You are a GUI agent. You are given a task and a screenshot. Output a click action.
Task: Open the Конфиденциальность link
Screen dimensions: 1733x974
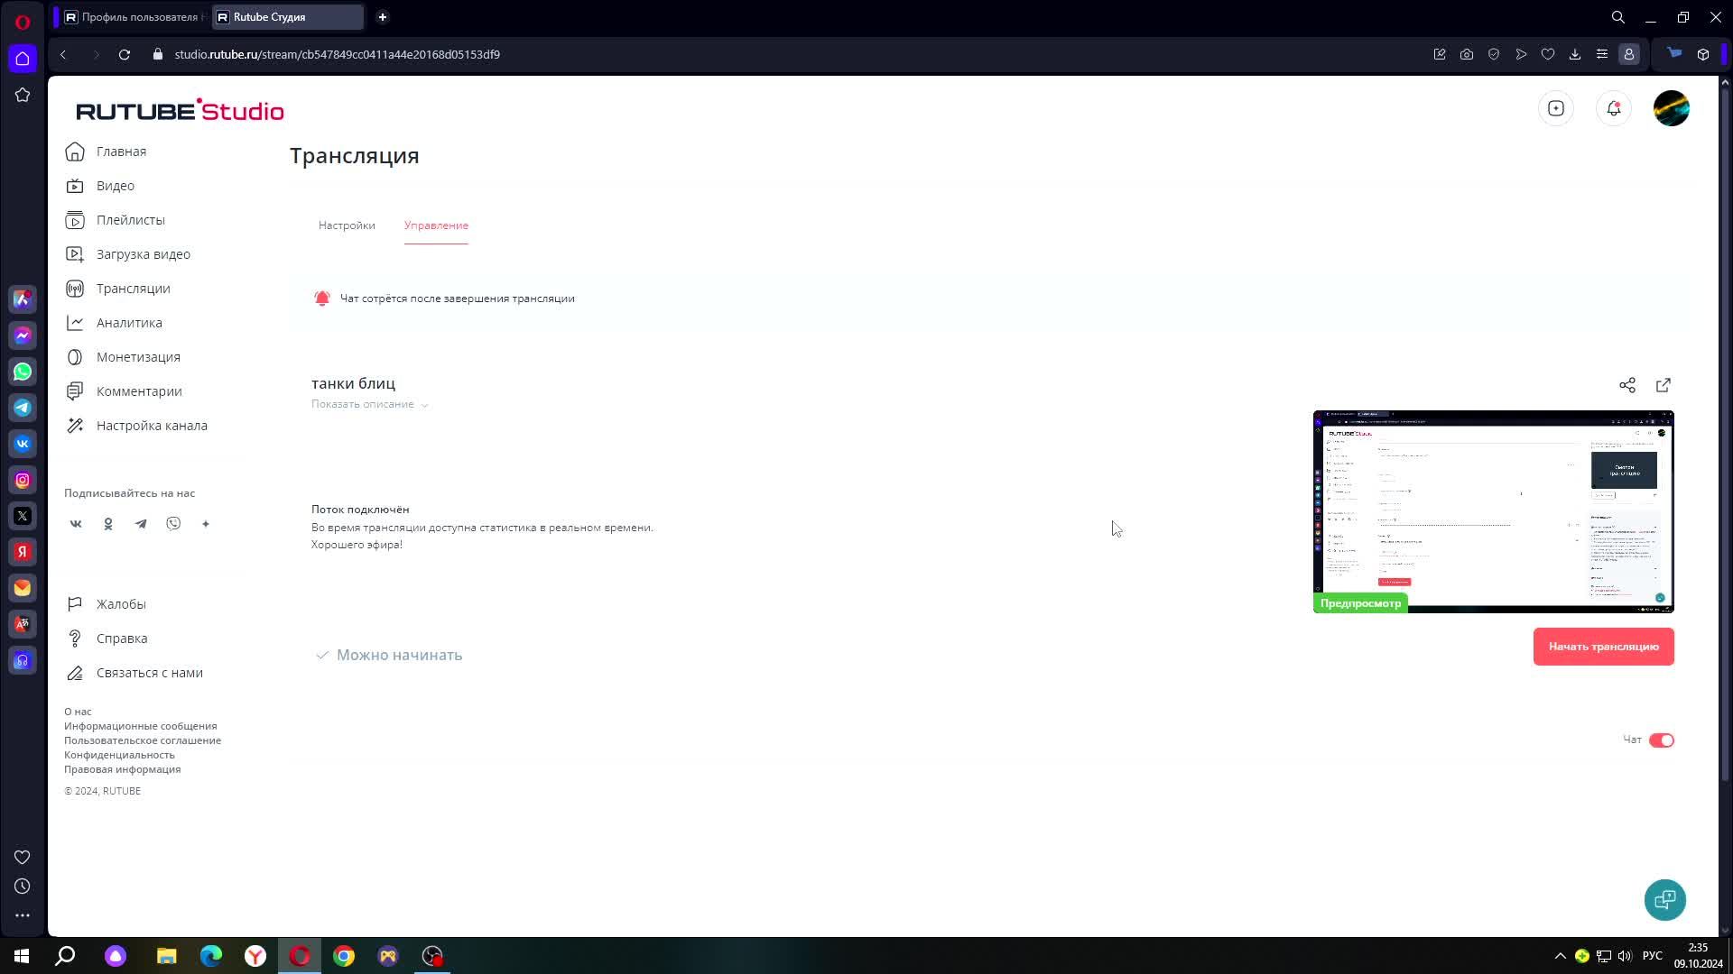(x=119, y=755)
